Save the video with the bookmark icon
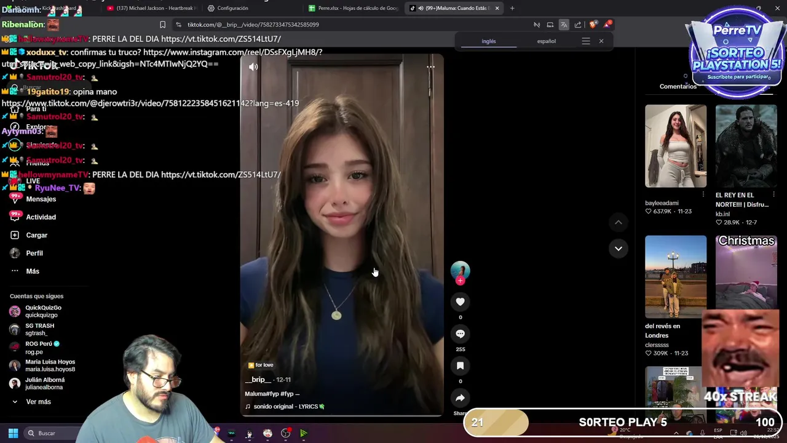Image resolution: width=787 pixels, height=443 pixels. click(460, 365)
